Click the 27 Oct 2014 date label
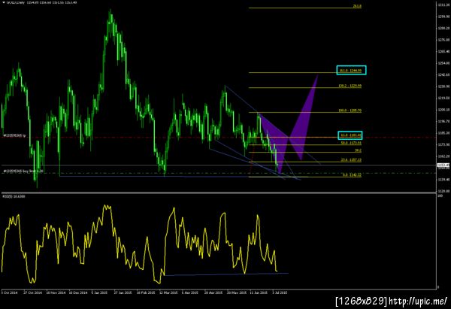Screen dimensions: 451x309 coord(32,292)
